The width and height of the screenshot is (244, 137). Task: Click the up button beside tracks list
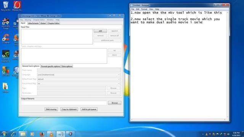pos(114,50)
